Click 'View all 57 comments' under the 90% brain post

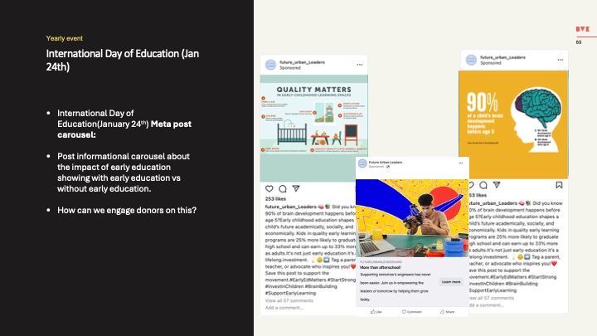point(491,298)
